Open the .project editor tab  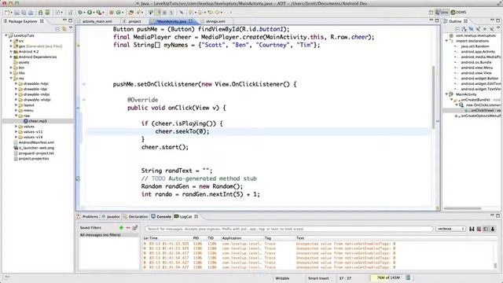point(134,21)
